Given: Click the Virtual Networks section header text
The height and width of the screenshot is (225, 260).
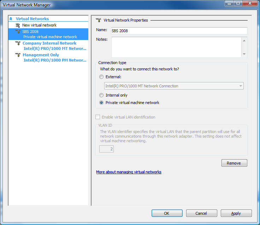Looking at the screenshot, I should pyautogui.click(x=32, y=19).
